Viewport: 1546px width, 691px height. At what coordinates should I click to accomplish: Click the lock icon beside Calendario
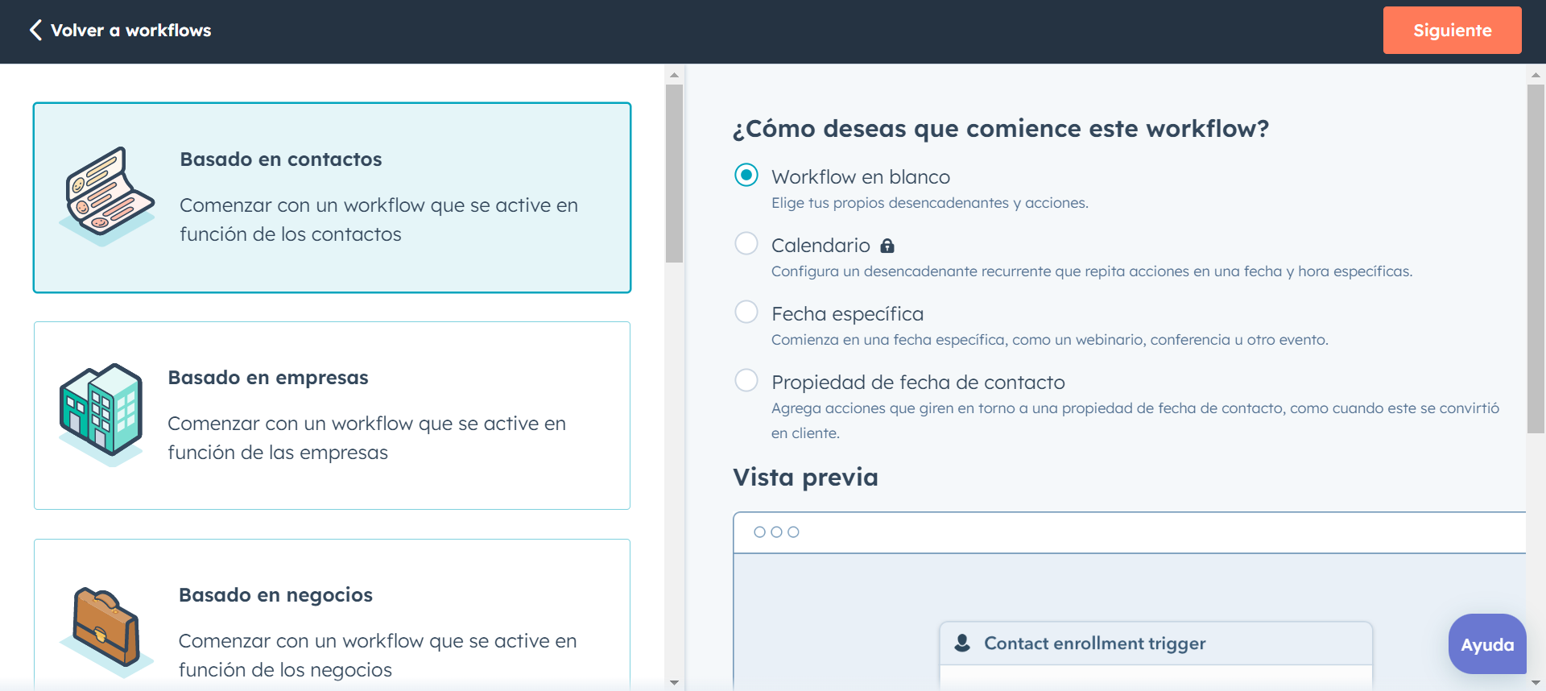pos(887,246)
